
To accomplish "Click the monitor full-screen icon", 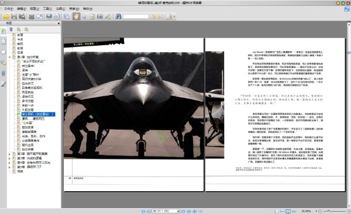I will [x=49, y=16].
